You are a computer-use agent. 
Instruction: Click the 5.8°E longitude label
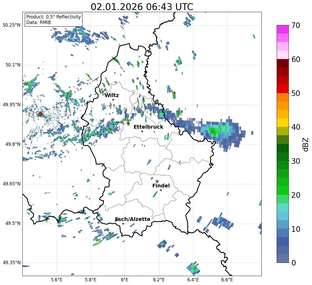[x=91, y=280]
